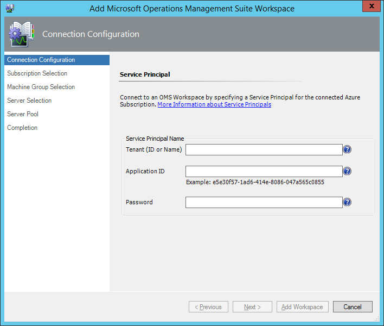384x326 pixels.
Task: Select Connection Configuration step in sidebar
Action: click(x=57, y=60)
